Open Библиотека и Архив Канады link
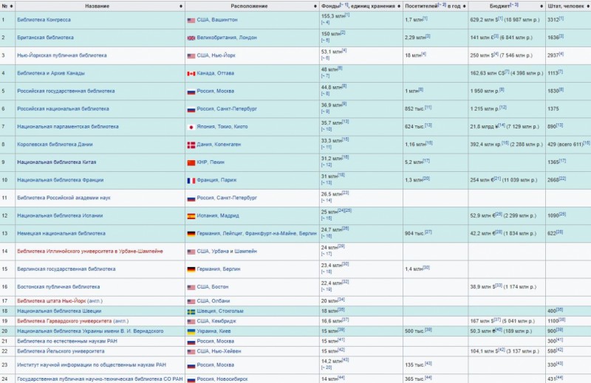Viewport: 591px width, 383px height. 51,73
